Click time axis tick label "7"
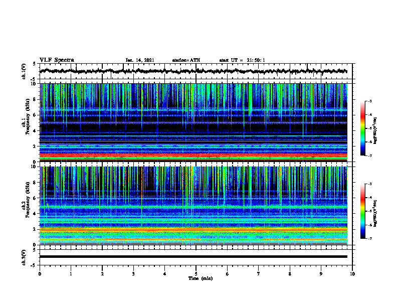 tap(259, 274)
